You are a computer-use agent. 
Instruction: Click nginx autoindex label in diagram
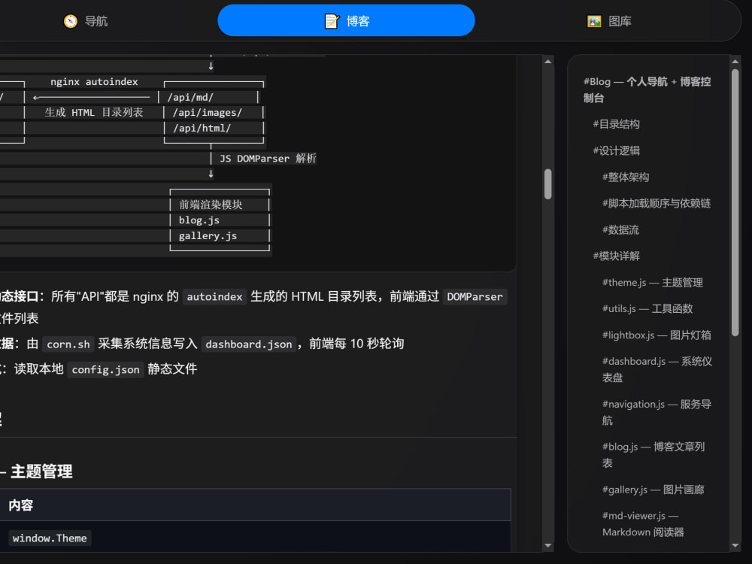point(94,82)
